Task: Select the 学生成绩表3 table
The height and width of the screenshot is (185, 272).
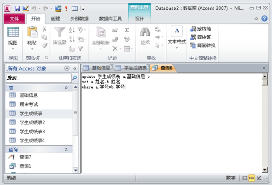Action: click(39, 131)
